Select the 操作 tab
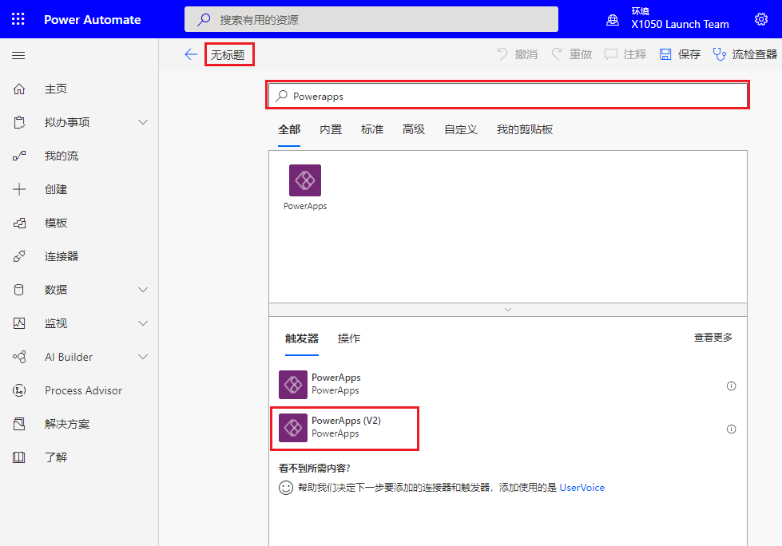The image size is (782, 546). pos(348,338)
